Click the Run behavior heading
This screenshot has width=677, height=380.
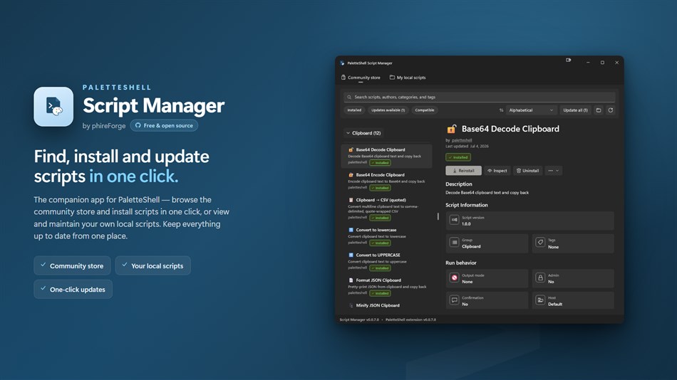coord(460,263)
